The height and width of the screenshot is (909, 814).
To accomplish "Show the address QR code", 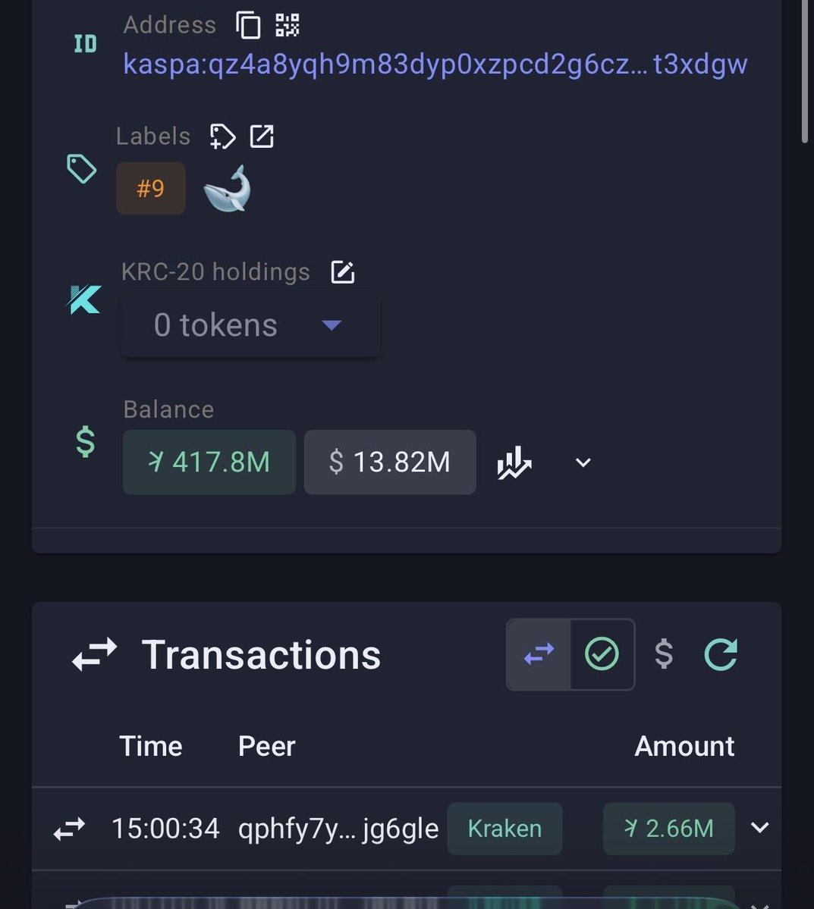I will click(x=287, y=25).
